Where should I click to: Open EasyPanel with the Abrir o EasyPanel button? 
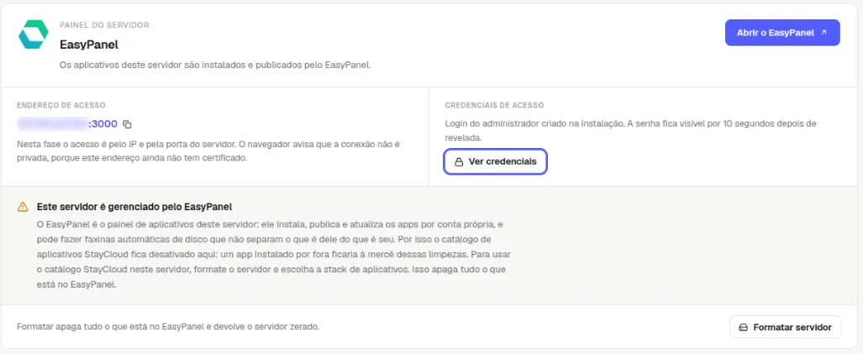[x=782, y=33]
